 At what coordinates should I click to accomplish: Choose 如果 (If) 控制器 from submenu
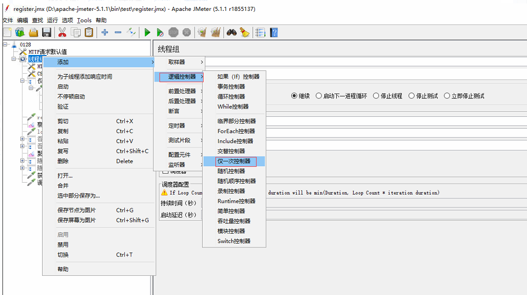(234, 77)
